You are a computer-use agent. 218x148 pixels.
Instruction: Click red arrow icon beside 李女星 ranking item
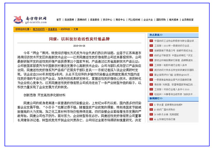(x=151, y=104)
